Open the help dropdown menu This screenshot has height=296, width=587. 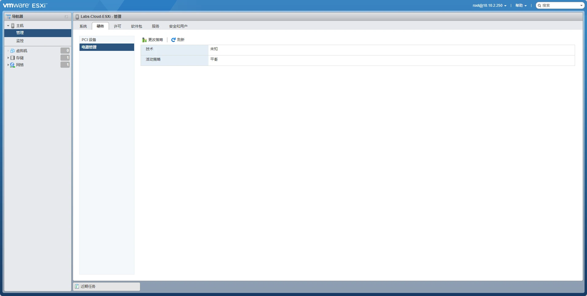click(x=521, y=6)
